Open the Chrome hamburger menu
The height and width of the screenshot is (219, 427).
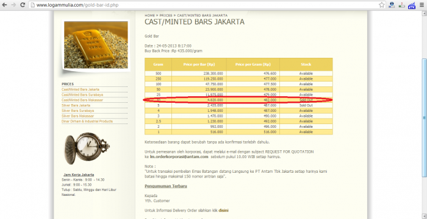pos(422,5)
